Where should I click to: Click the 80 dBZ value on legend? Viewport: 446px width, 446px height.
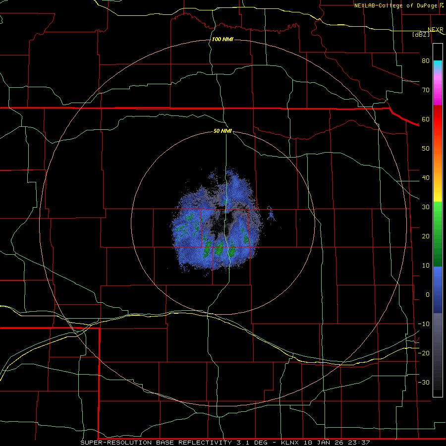tap(426, 61)
